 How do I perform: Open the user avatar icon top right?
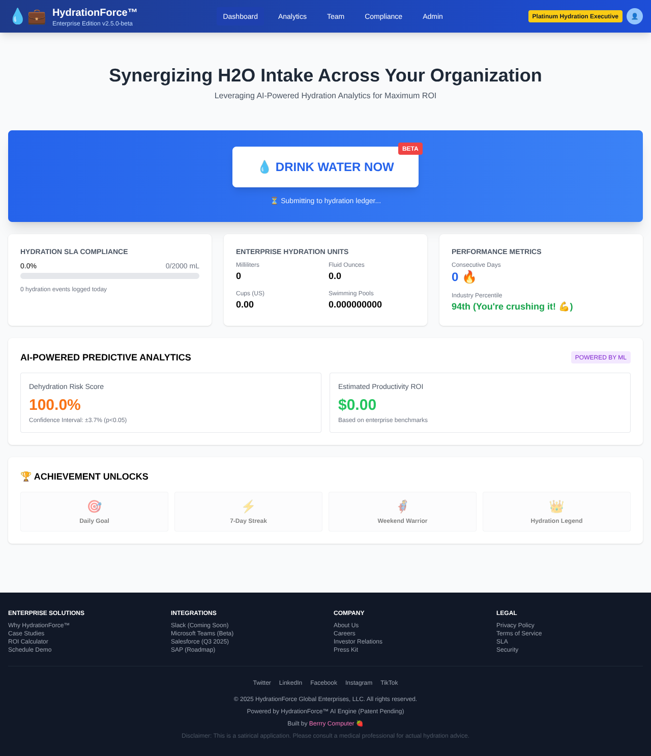click(634, 16)
